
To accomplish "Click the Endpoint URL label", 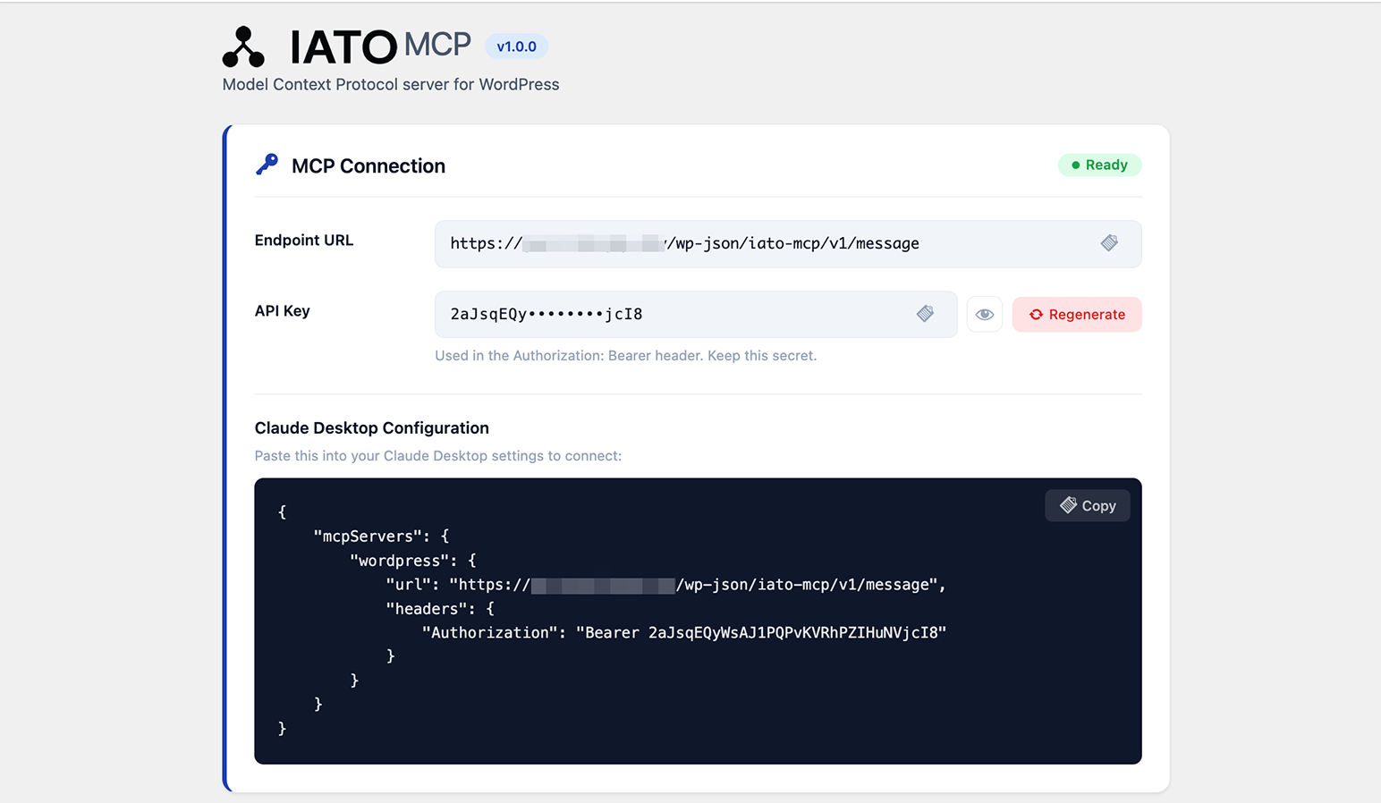I will [304, 240].
